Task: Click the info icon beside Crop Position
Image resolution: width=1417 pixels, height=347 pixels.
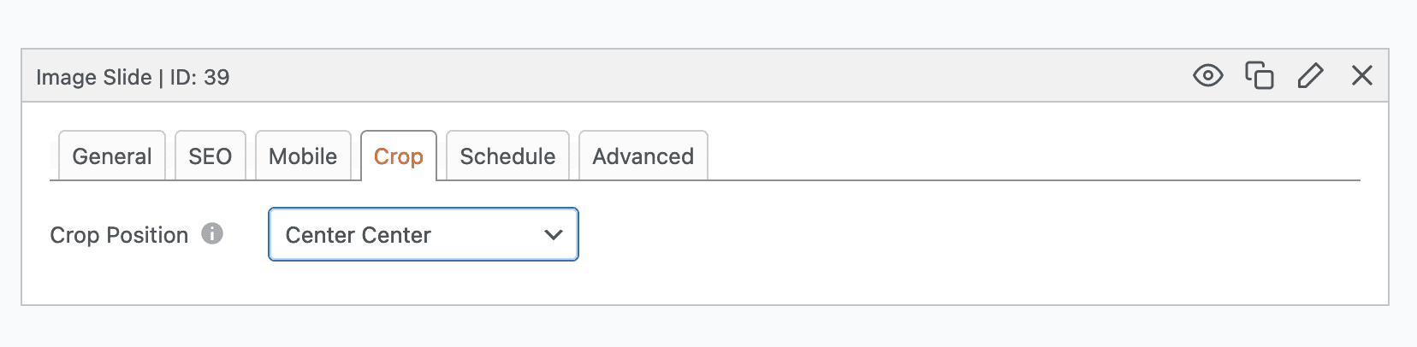Action: click(212, 233)
